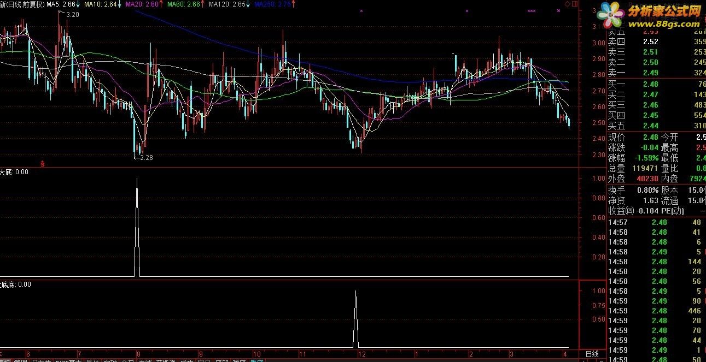Select the 买一 2.48 bid row

pyautogui.click(x=657, y=84)
